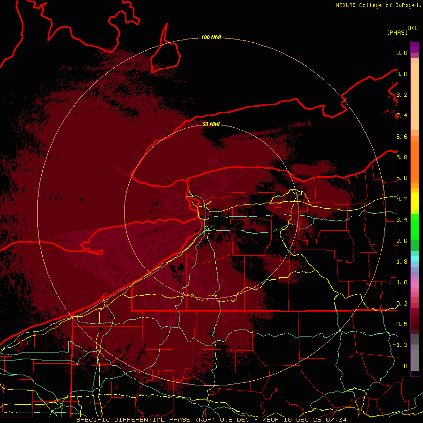Click the cyan color bar segment
Viewport: 423px width, 423px height.
click(x=415, y=258)
